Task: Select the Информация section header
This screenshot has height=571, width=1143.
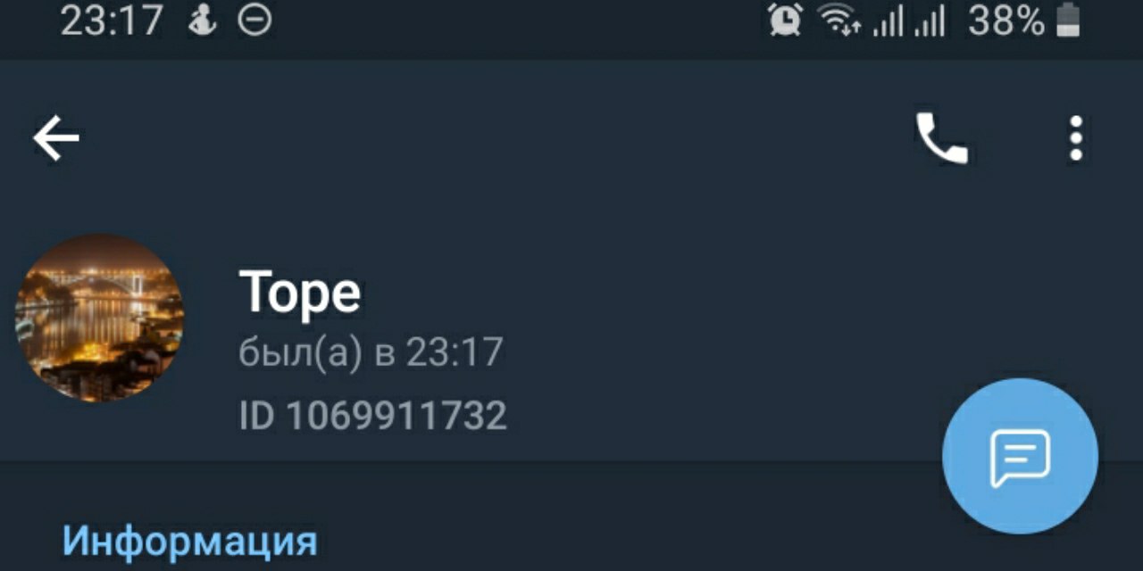Action: (x=189, y=541)
